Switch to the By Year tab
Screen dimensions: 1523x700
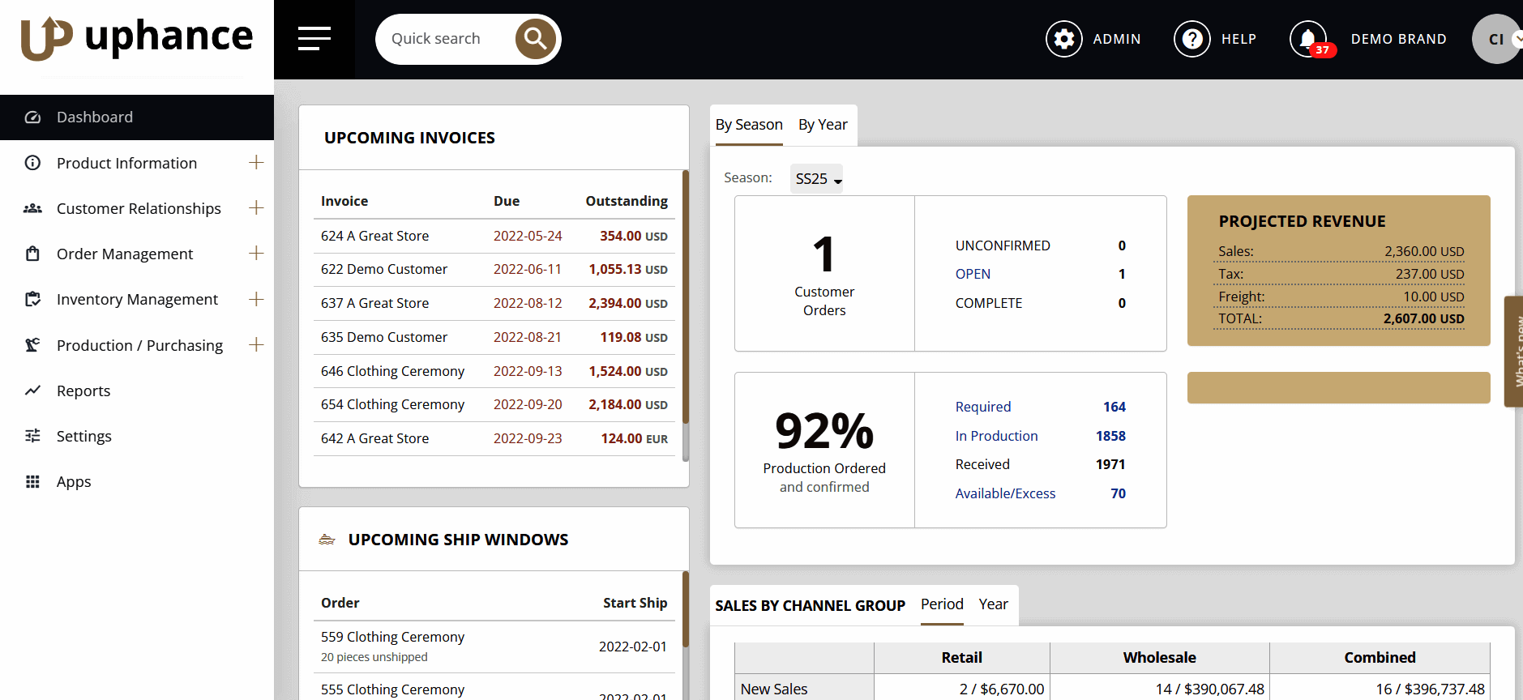[822, 125]
